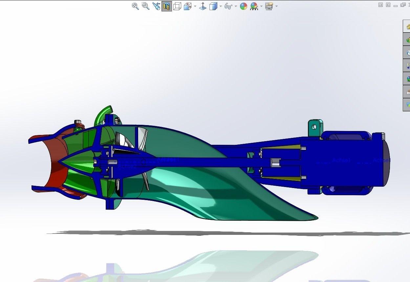This screenshot has width=410, height=282.
Task: Expand the View Orientation dropdown arrow
Action: (x=195, y=6)
